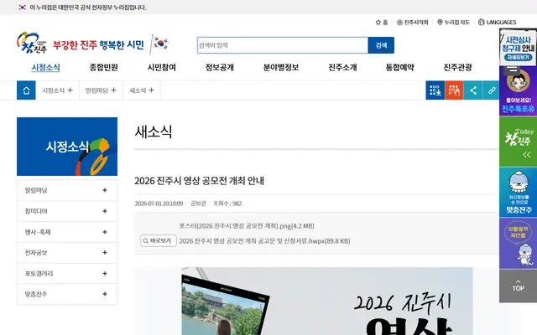Open the 진주소개 main menu
This screenshot has height=335, width=537.
[x=342, y=67]
